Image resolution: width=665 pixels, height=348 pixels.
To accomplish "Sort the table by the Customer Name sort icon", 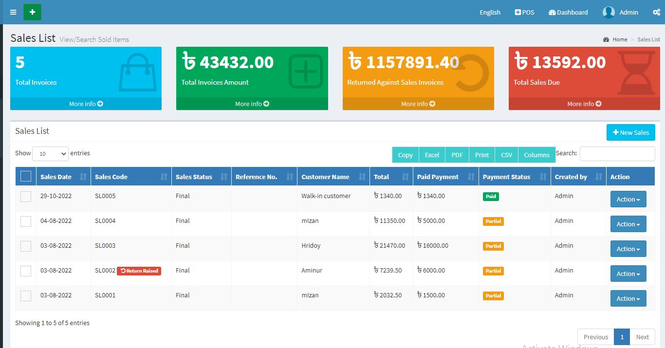I will [x=362, y=177].
